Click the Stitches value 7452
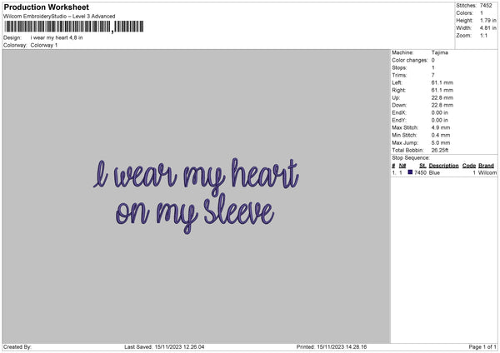The image size is (500, 353). pyautogui.click(x=486, y=6)
